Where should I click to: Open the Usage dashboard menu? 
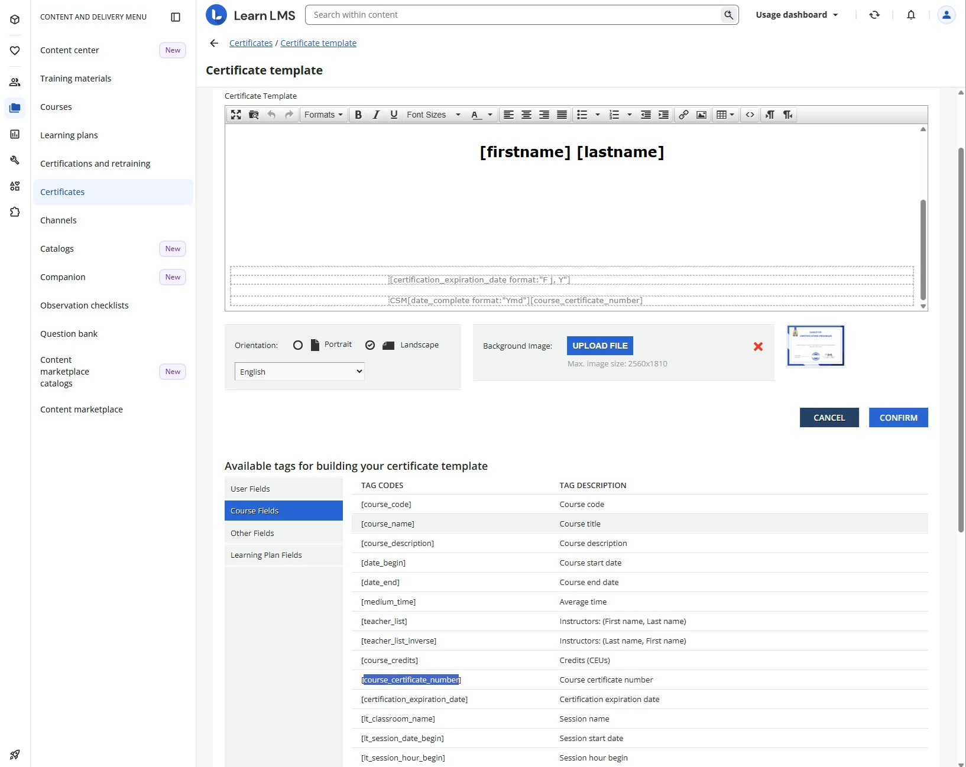tap(797, 15)
